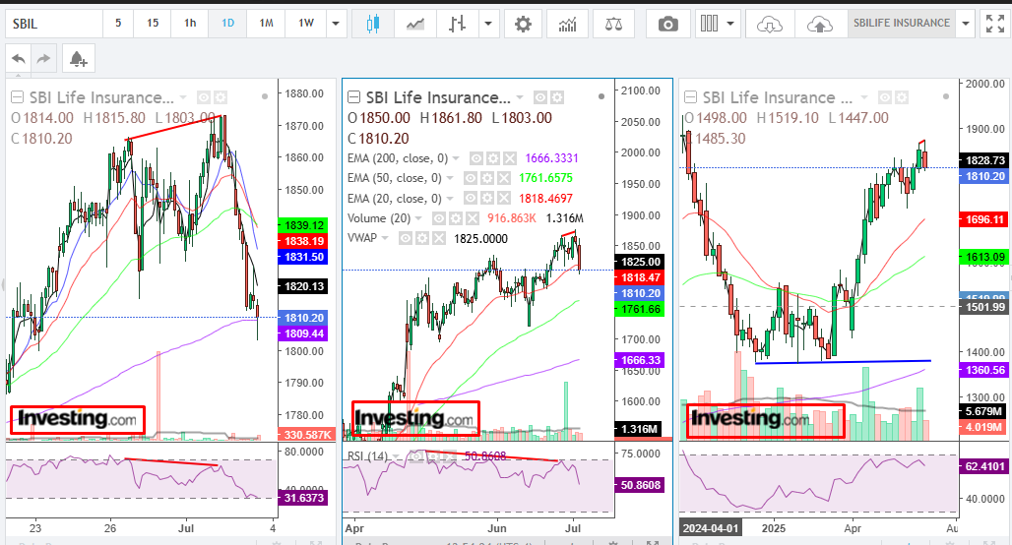Select the 5 minute interval
The width and height of the screenshot is (1012, 545).
118,24
